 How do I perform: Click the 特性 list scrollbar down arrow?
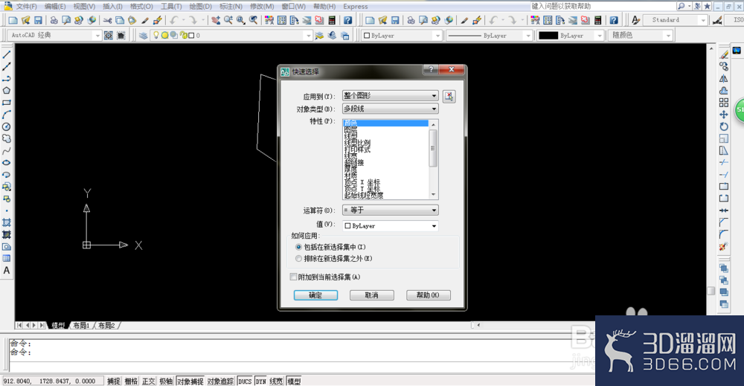[x=433, y=195]
